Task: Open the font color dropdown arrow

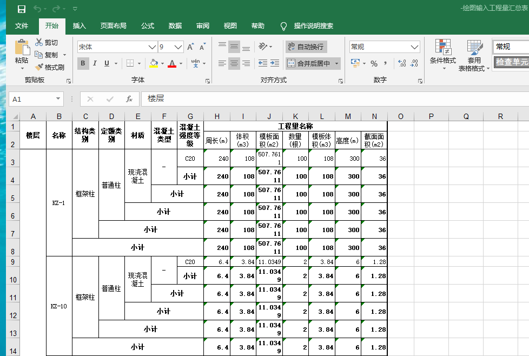Action: 181,63
